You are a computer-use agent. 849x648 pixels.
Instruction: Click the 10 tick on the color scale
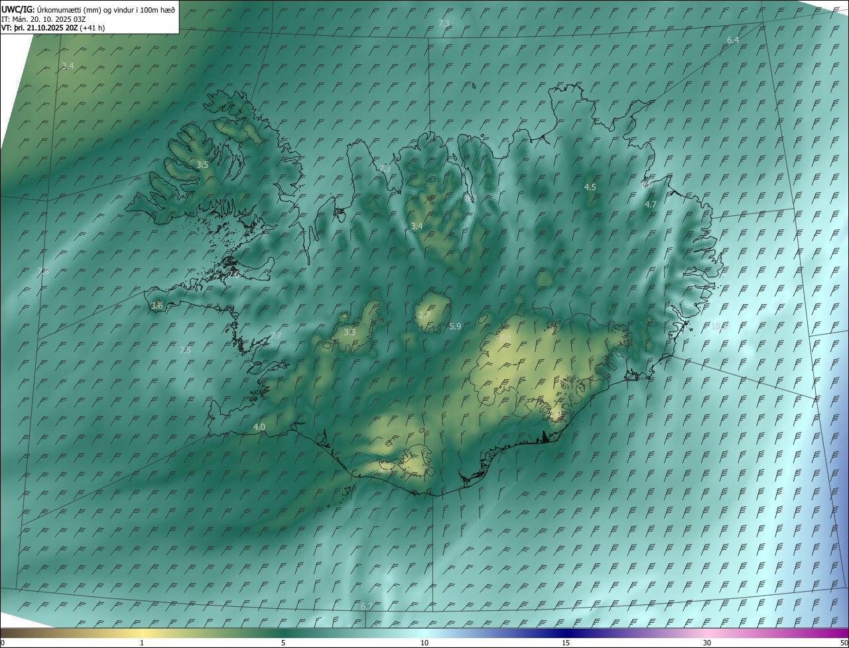[x=424, y=643]
